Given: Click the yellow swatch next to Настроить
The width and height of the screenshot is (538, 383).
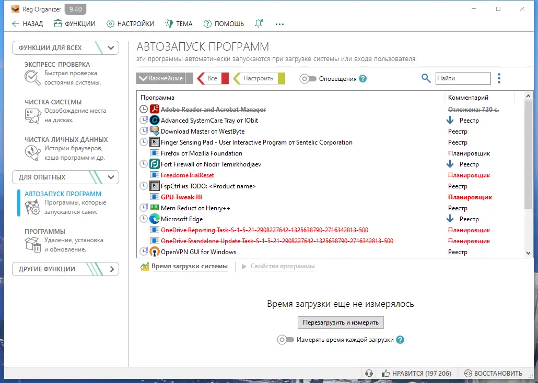Looking at the screenshot, I should coord(282,78).
